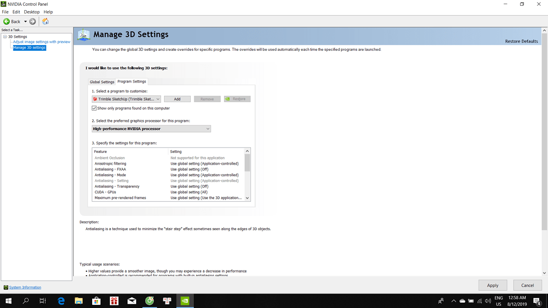Click the Home icon in the toolbar
Image resolution: width=548 pixels, height=308 pixels.
pyautogui.click(x=46, y=21)
